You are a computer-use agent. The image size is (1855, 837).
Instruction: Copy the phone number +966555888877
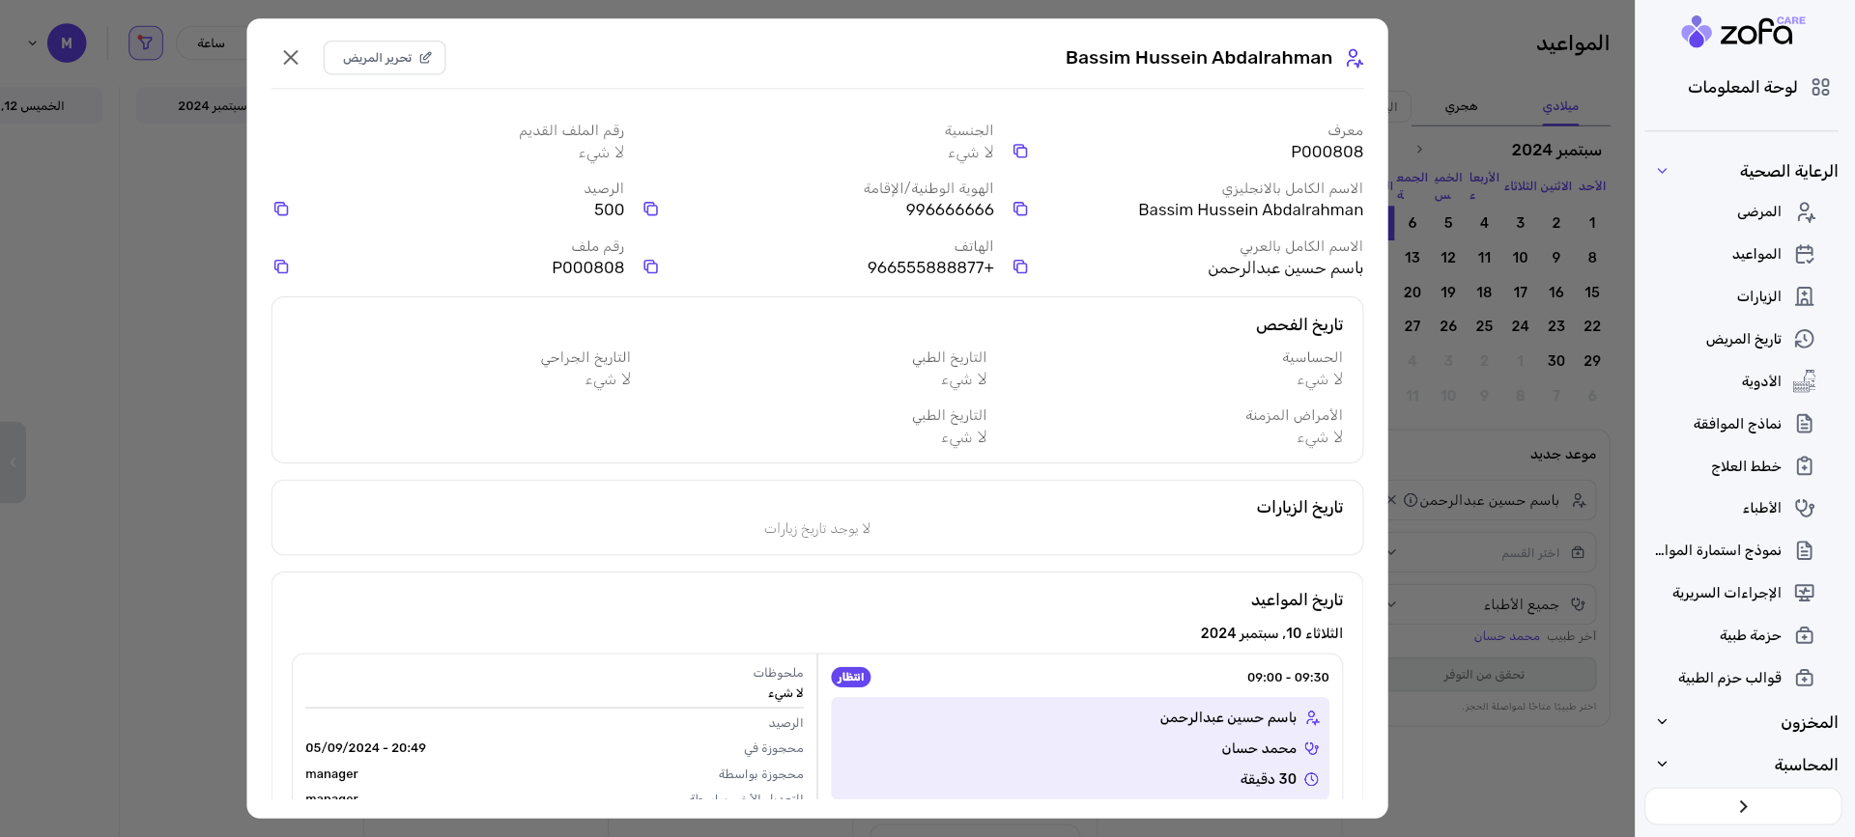click(x=651, y=267)
